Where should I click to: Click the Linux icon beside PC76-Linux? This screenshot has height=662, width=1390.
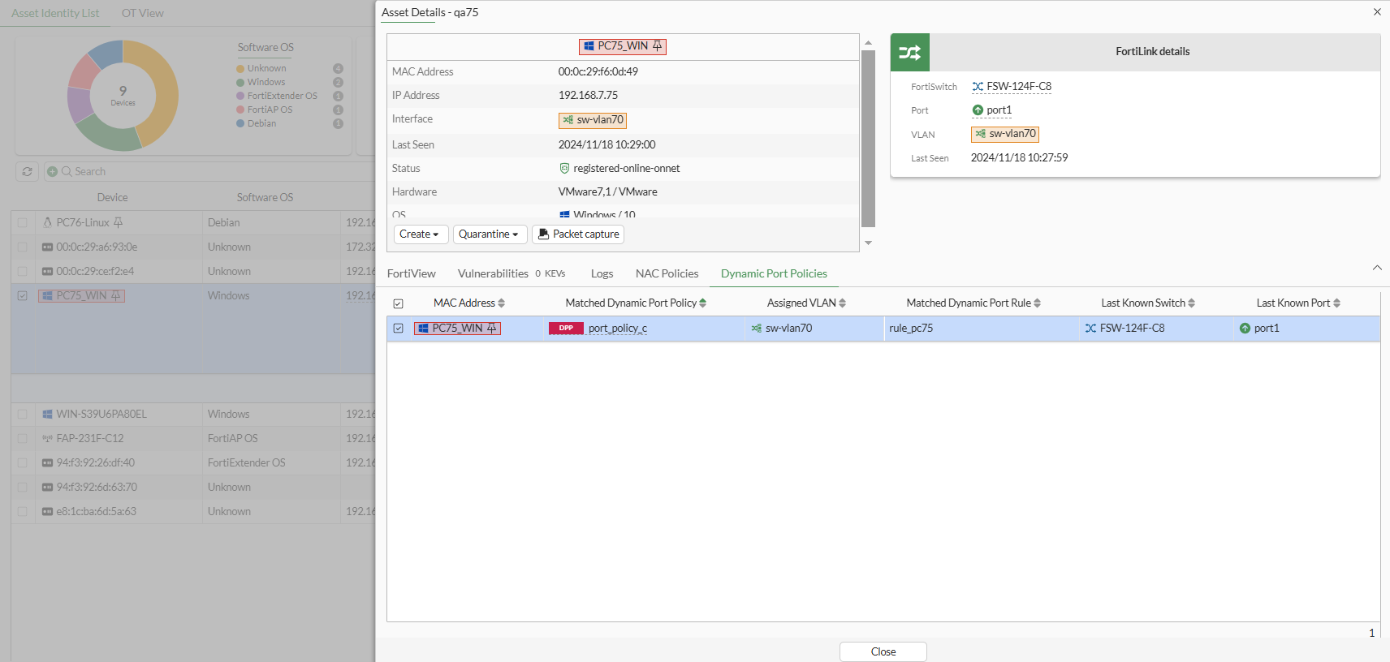click(47, 223)
